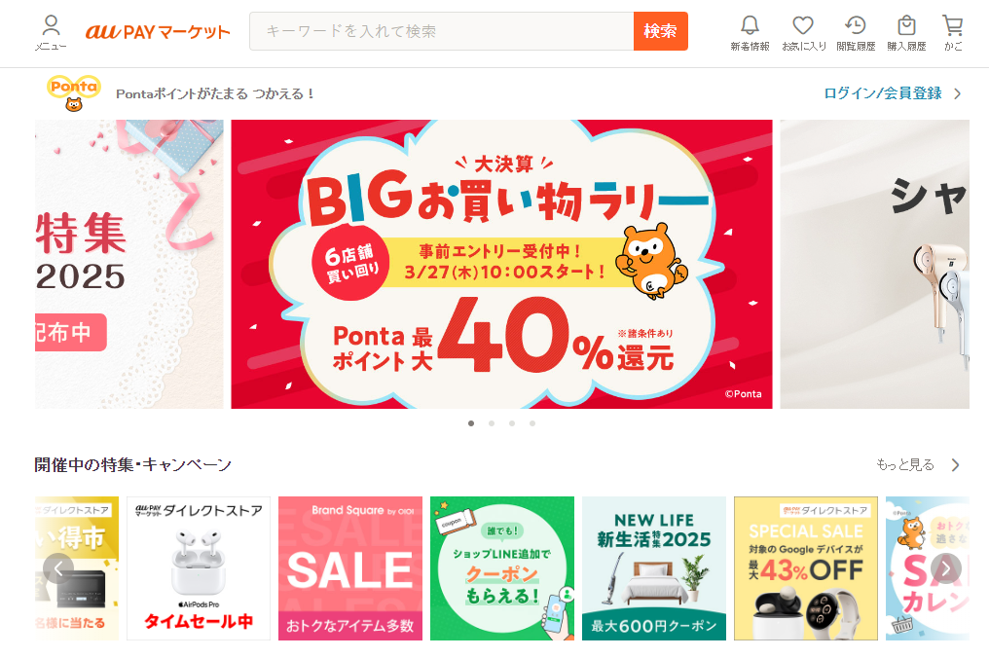Open the shopping cart (かご)
This screenshot has height=658, width=989.
(x=952, y=33)
